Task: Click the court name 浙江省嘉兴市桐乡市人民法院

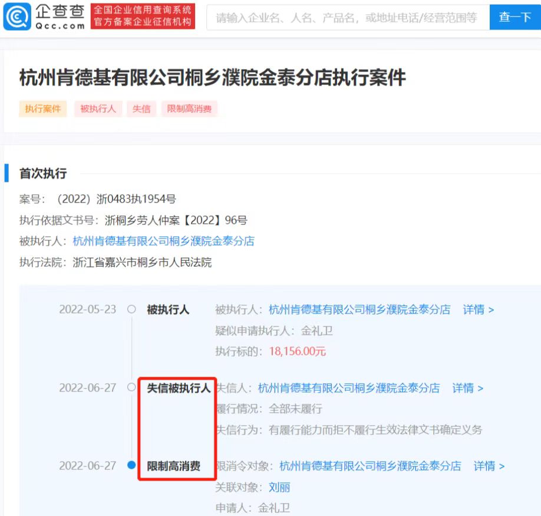Action: tap(142, 262)
